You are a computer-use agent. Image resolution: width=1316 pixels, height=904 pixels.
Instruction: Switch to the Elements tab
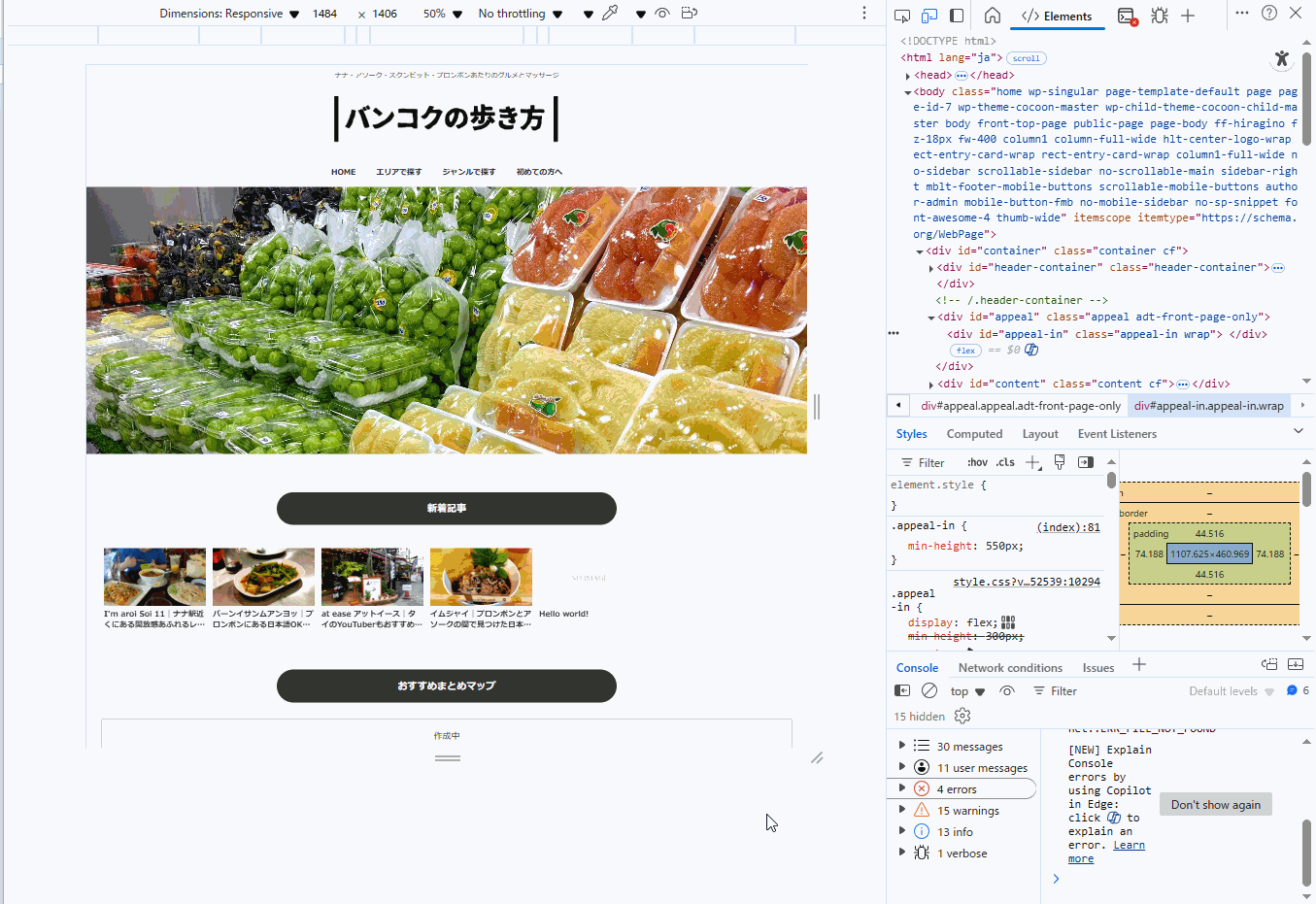point(1057,16)
